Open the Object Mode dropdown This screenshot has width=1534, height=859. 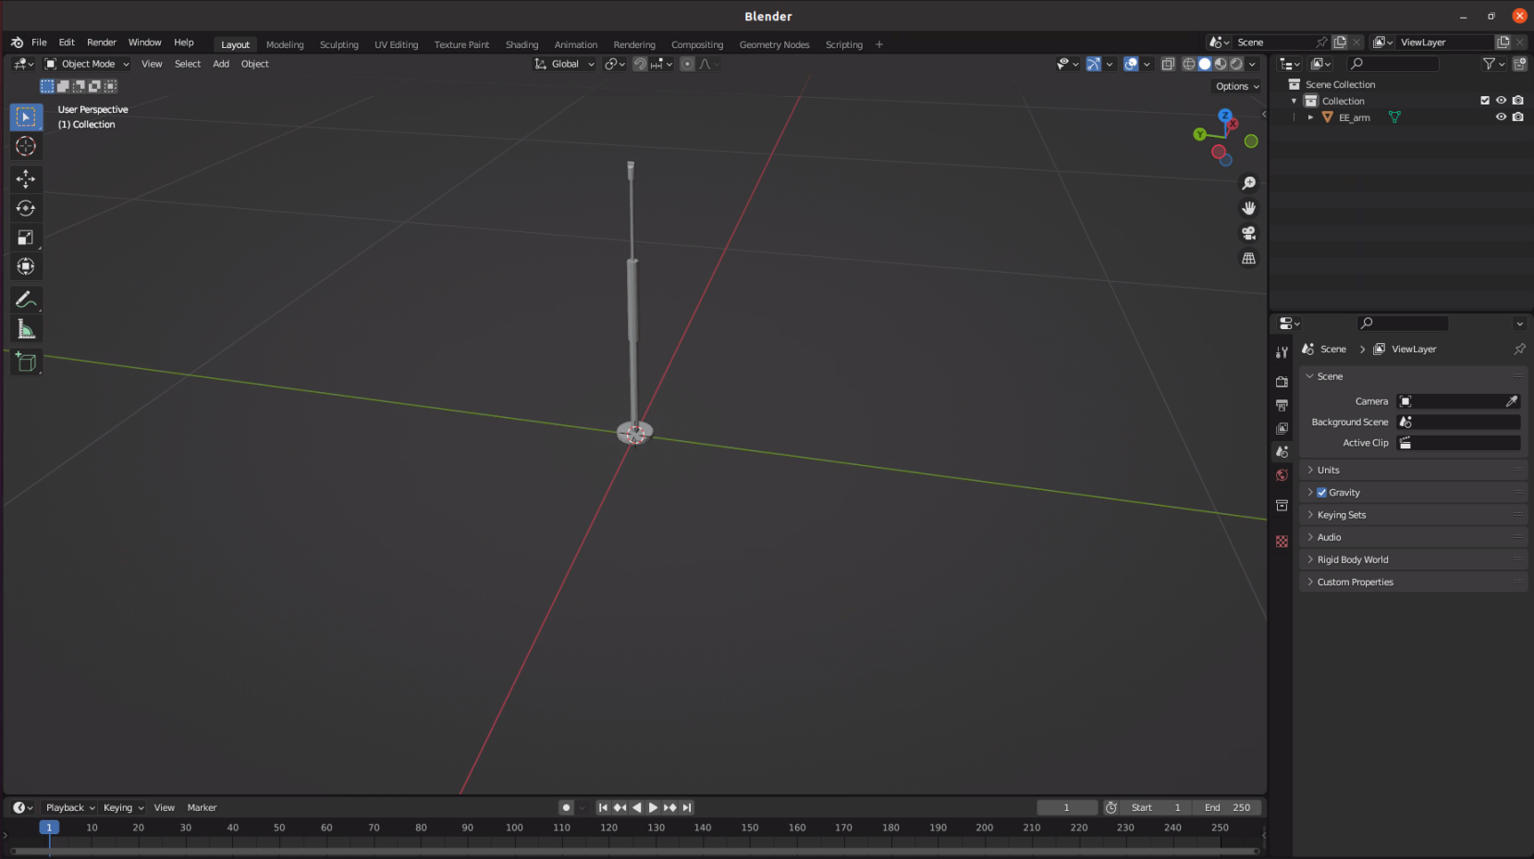pyautogui.click(x=87, y=64)
